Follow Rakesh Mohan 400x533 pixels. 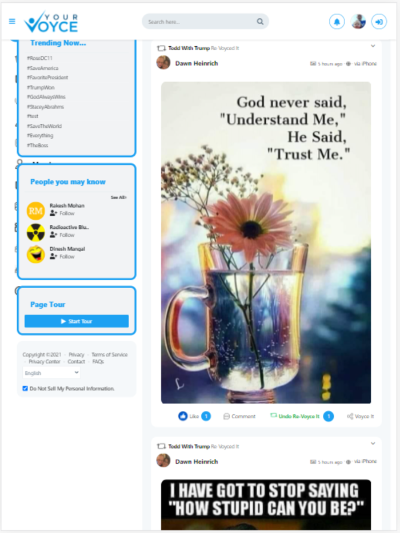tap(62, 213)
